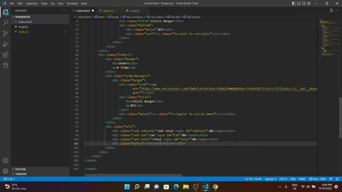Open the editor More Actions ellipsis
The height and width of the screenshot is (192, 342).
tap(337, 11)
